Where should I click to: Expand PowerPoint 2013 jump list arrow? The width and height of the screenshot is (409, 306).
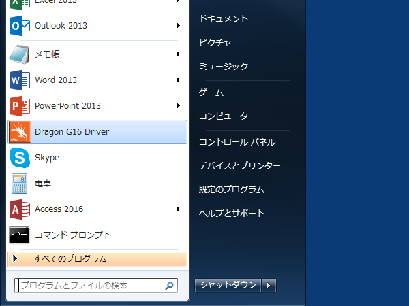(x=179, y=105)
